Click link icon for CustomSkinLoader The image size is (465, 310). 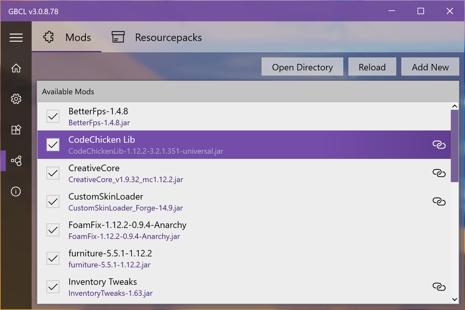[439, 201]
